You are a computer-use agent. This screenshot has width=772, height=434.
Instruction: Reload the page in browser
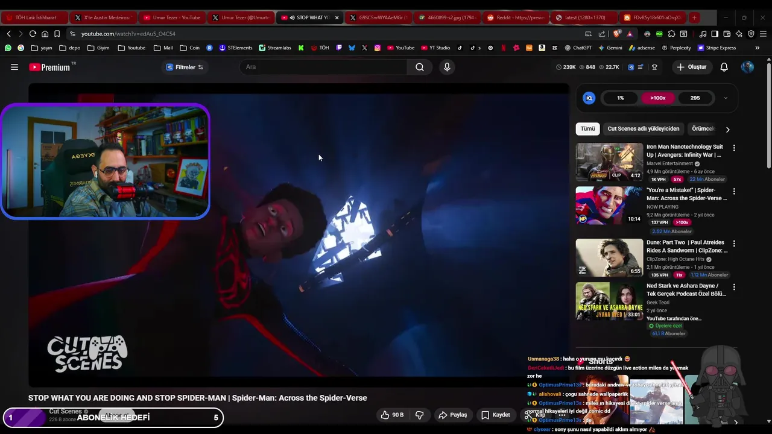33,34
